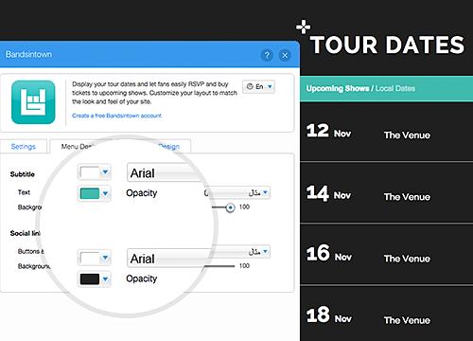Open the white color swatch above the black swatch
This screenshot has height=341, width=473.
[94, 258]
